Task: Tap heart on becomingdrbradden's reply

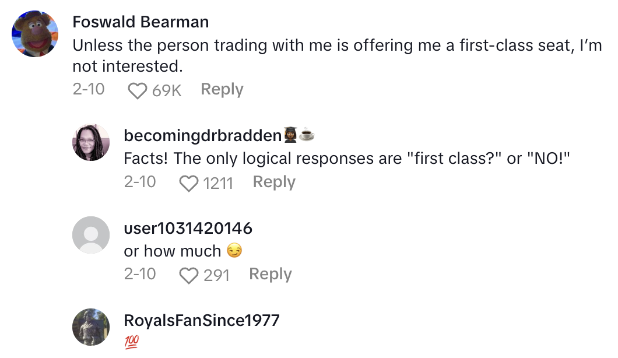Action: (x=188, y=183)
